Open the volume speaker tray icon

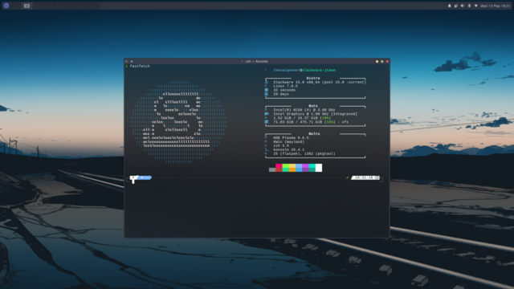463,6
